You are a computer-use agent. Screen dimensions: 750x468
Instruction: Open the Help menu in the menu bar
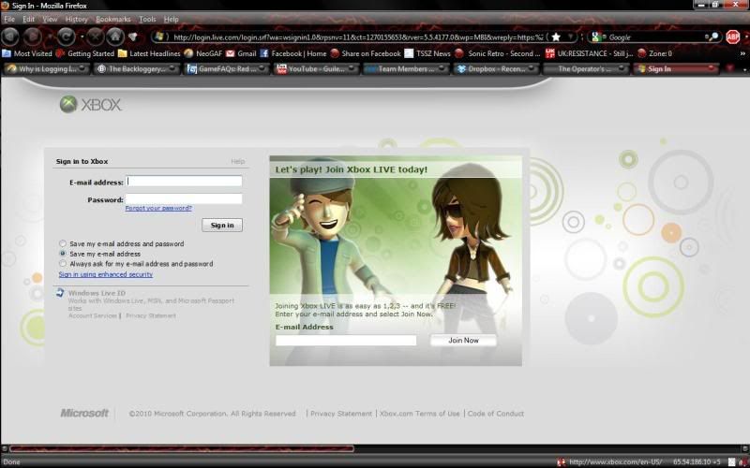click(x=171, y=19)
